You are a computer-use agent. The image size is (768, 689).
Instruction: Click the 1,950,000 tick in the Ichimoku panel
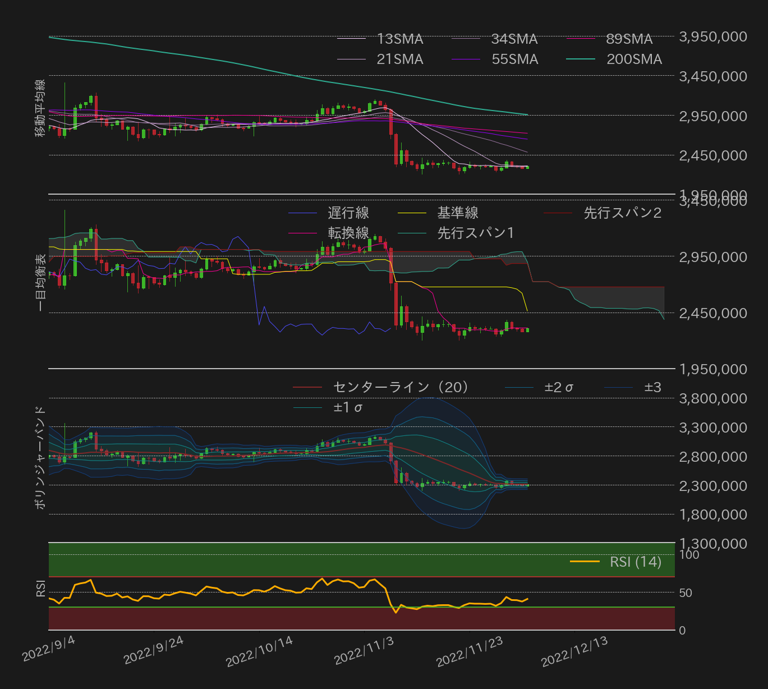713,369
